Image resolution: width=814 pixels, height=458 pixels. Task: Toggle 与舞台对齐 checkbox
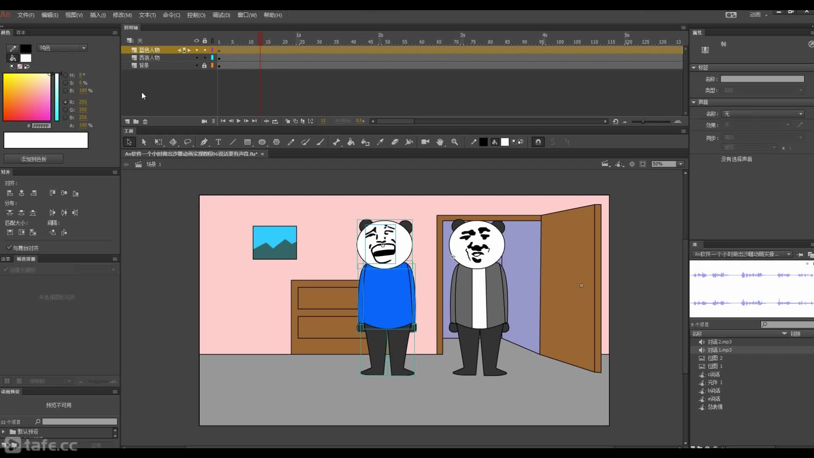pyautogui.click(x=9, y=248)
